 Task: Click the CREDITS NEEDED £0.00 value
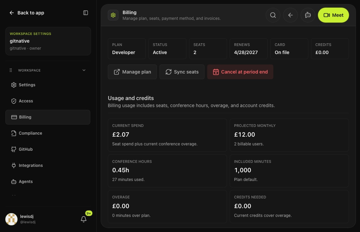tap(242, 206)
